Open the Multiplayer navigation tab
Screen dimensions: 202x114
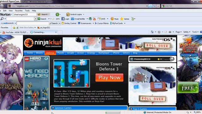(x=104, y=53)
